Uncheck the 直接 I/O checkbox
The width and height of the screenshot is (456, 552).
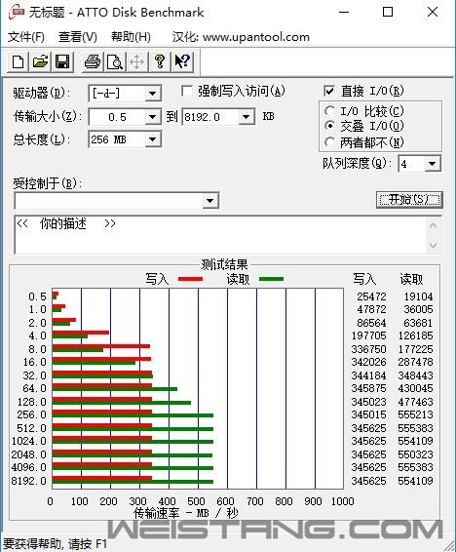tap(329, 92)
